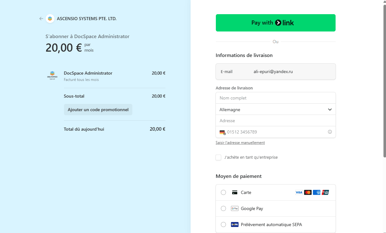The image size is (386, 233).
Task: Select Prélèvement automatique SEPA
Action: pyautogui.click(x=223, y=224)
